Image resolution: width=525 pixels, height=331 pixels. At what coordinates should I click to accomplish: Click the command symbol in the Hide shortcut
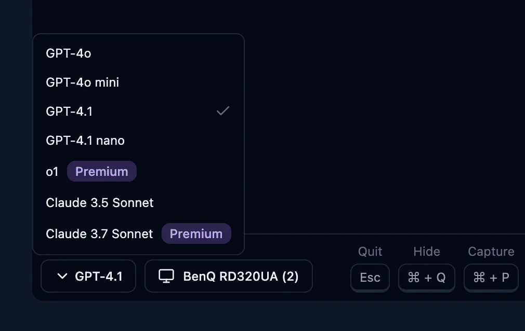point(414,278)
